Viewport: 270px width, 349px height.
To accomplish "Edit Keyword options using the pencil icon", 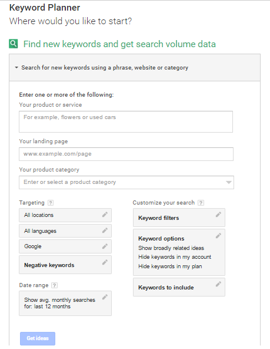I will (218, 235).
